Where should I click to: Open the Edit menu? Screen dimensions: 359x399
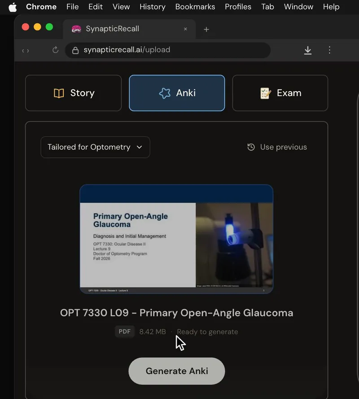96,7
